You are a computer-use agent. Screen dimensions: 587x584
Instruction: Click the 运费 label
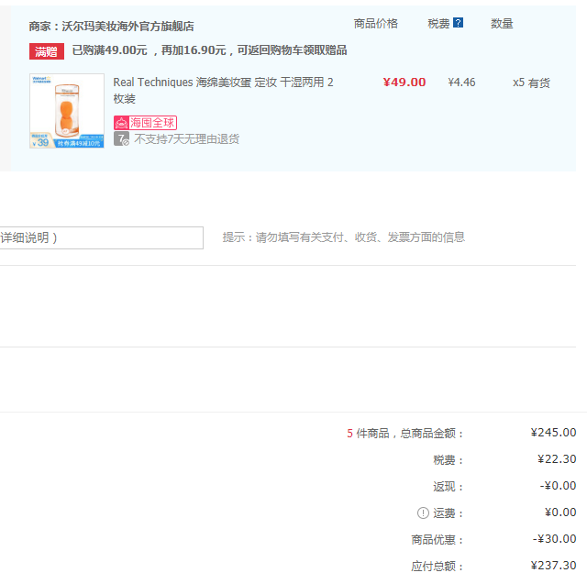(449, 512)
